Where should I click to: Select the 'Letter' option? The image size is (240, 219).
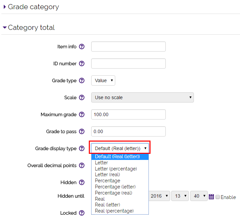120,163
